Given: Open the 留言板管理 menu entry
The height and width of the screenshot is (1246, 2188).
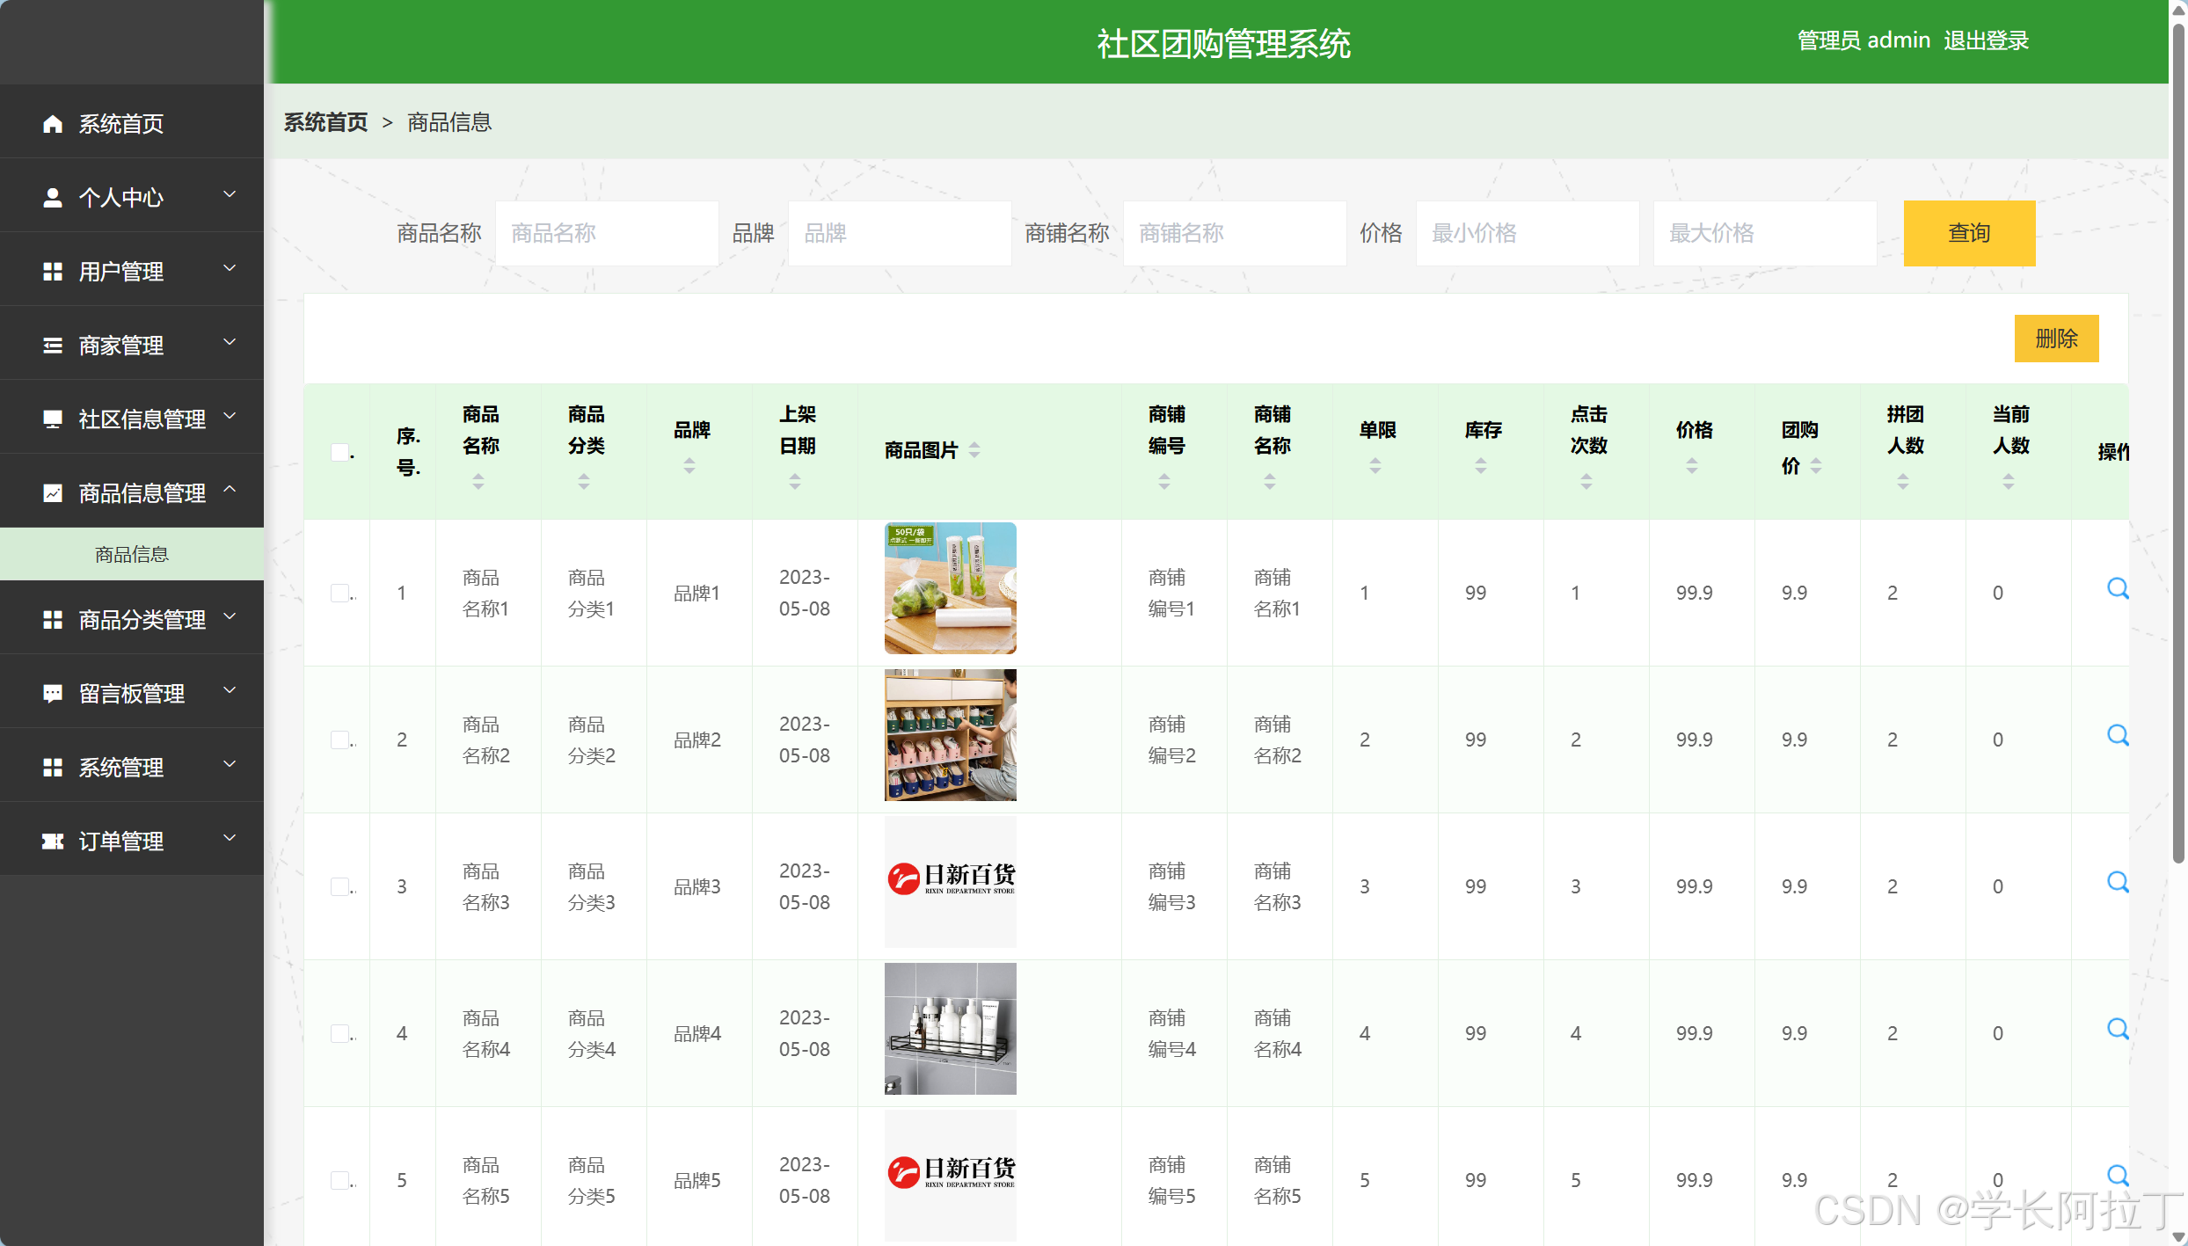Looking at the screenshot, I should (x=130, y=693).
